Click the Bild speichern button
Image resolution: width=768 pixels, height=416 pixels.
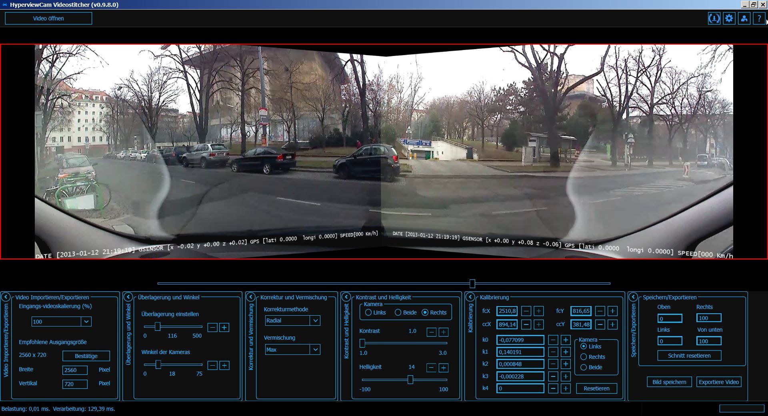point(669,382)
